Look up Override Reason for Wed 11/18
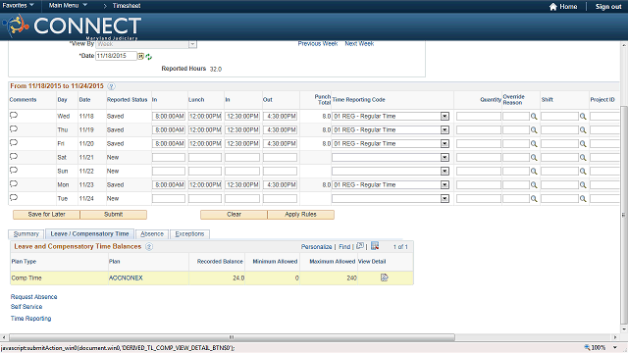Viewport: 628px width, 353px height. point(534,117)
